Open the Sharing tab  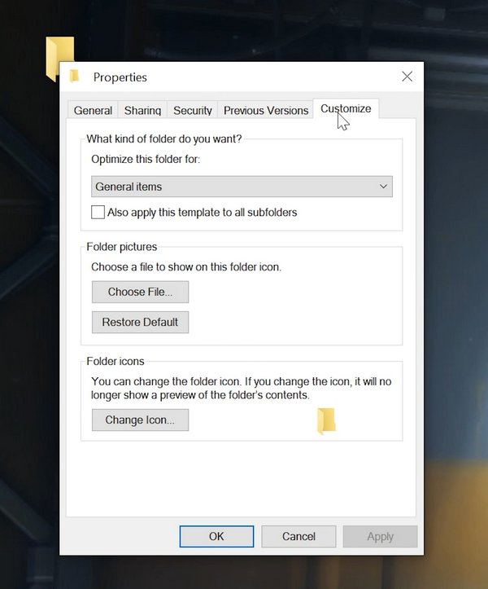(142, 110)
